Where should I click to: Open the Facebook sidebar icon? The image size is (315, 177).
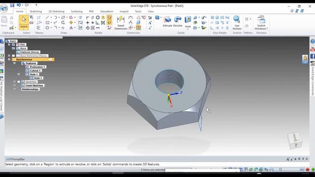coord(313,57)
